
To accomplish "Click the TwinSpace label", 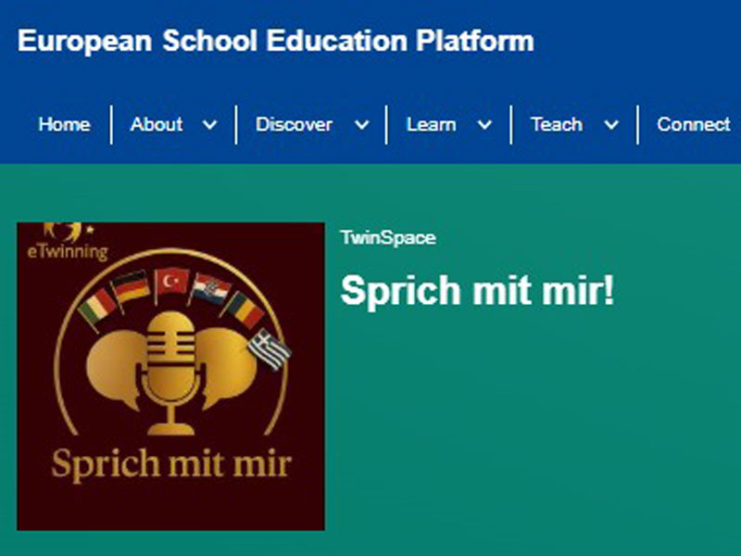I will coord(388,238).
